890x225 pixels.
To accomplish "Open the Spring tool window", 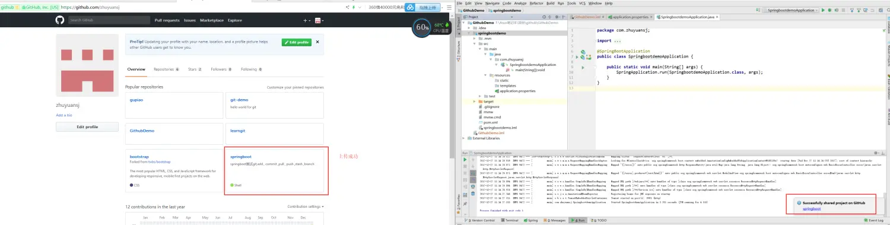I will pyautogui.click(x=531, y=220).
